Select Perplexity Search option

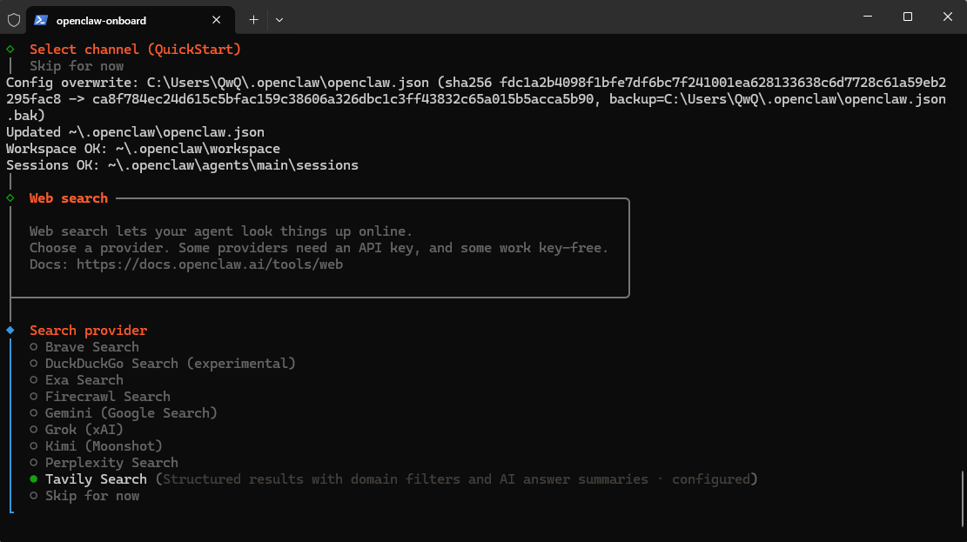pyautogui.click(x=111, y=463)
